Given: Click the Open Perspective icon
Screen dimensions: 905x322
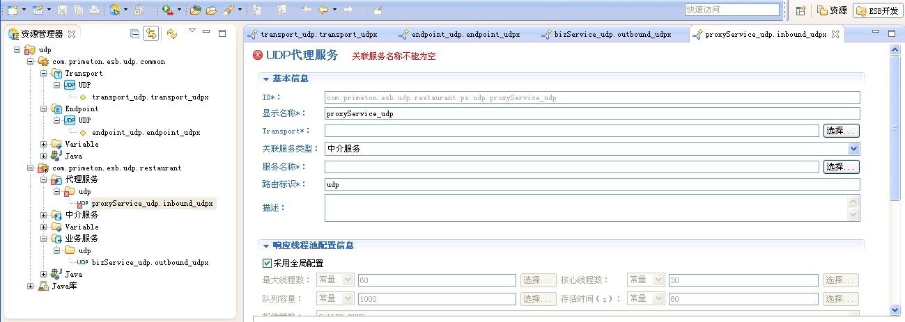Looking at the screenshot, I should click(800, 10).
